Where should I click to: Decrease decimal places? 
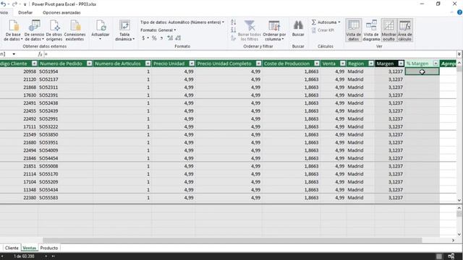coord(178,38)
